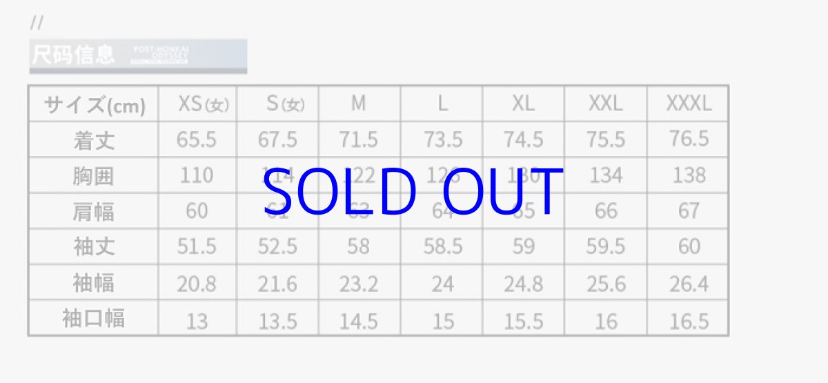Select the 138 value under XXXL
This screenshot has height=383, width=828.
point(688,175)
